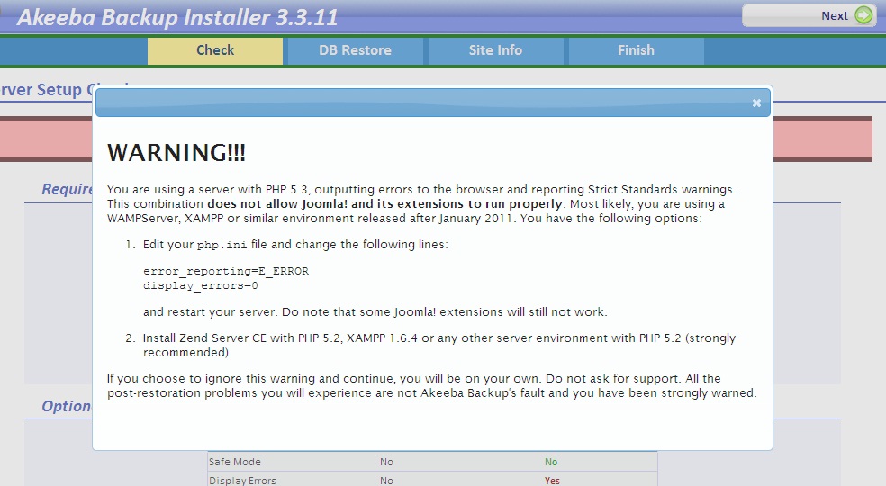Viewport: 886px width, 486px height.
Task: Click the green No value for Safe Mode
Action: coord(551,462)
